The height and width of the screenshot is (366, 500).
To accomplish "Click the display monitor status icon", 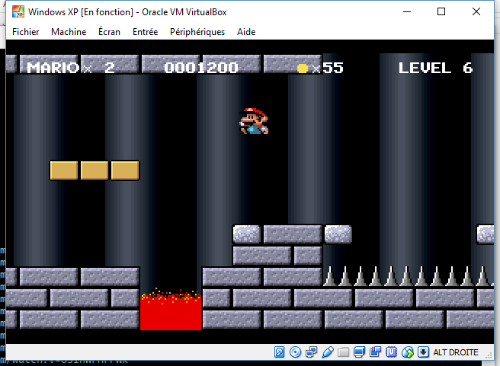I will [x=360, y=352].
